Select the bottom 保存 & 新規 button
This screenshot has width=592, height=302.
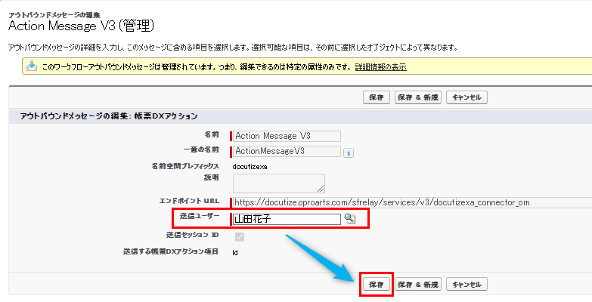click(418, 284)
